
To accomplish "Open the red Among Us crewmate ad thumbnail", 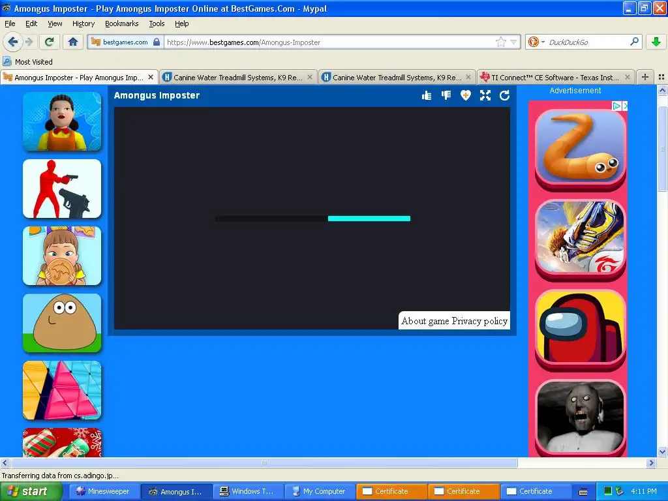I will click(580, 328).
